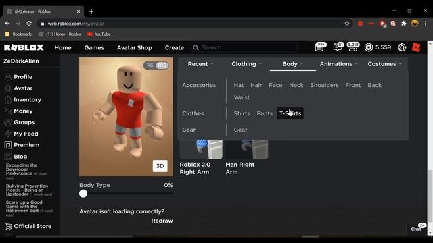Select Hat under Accessories
The width and height of the screenshot is (433, 243).
click(239, 85)
